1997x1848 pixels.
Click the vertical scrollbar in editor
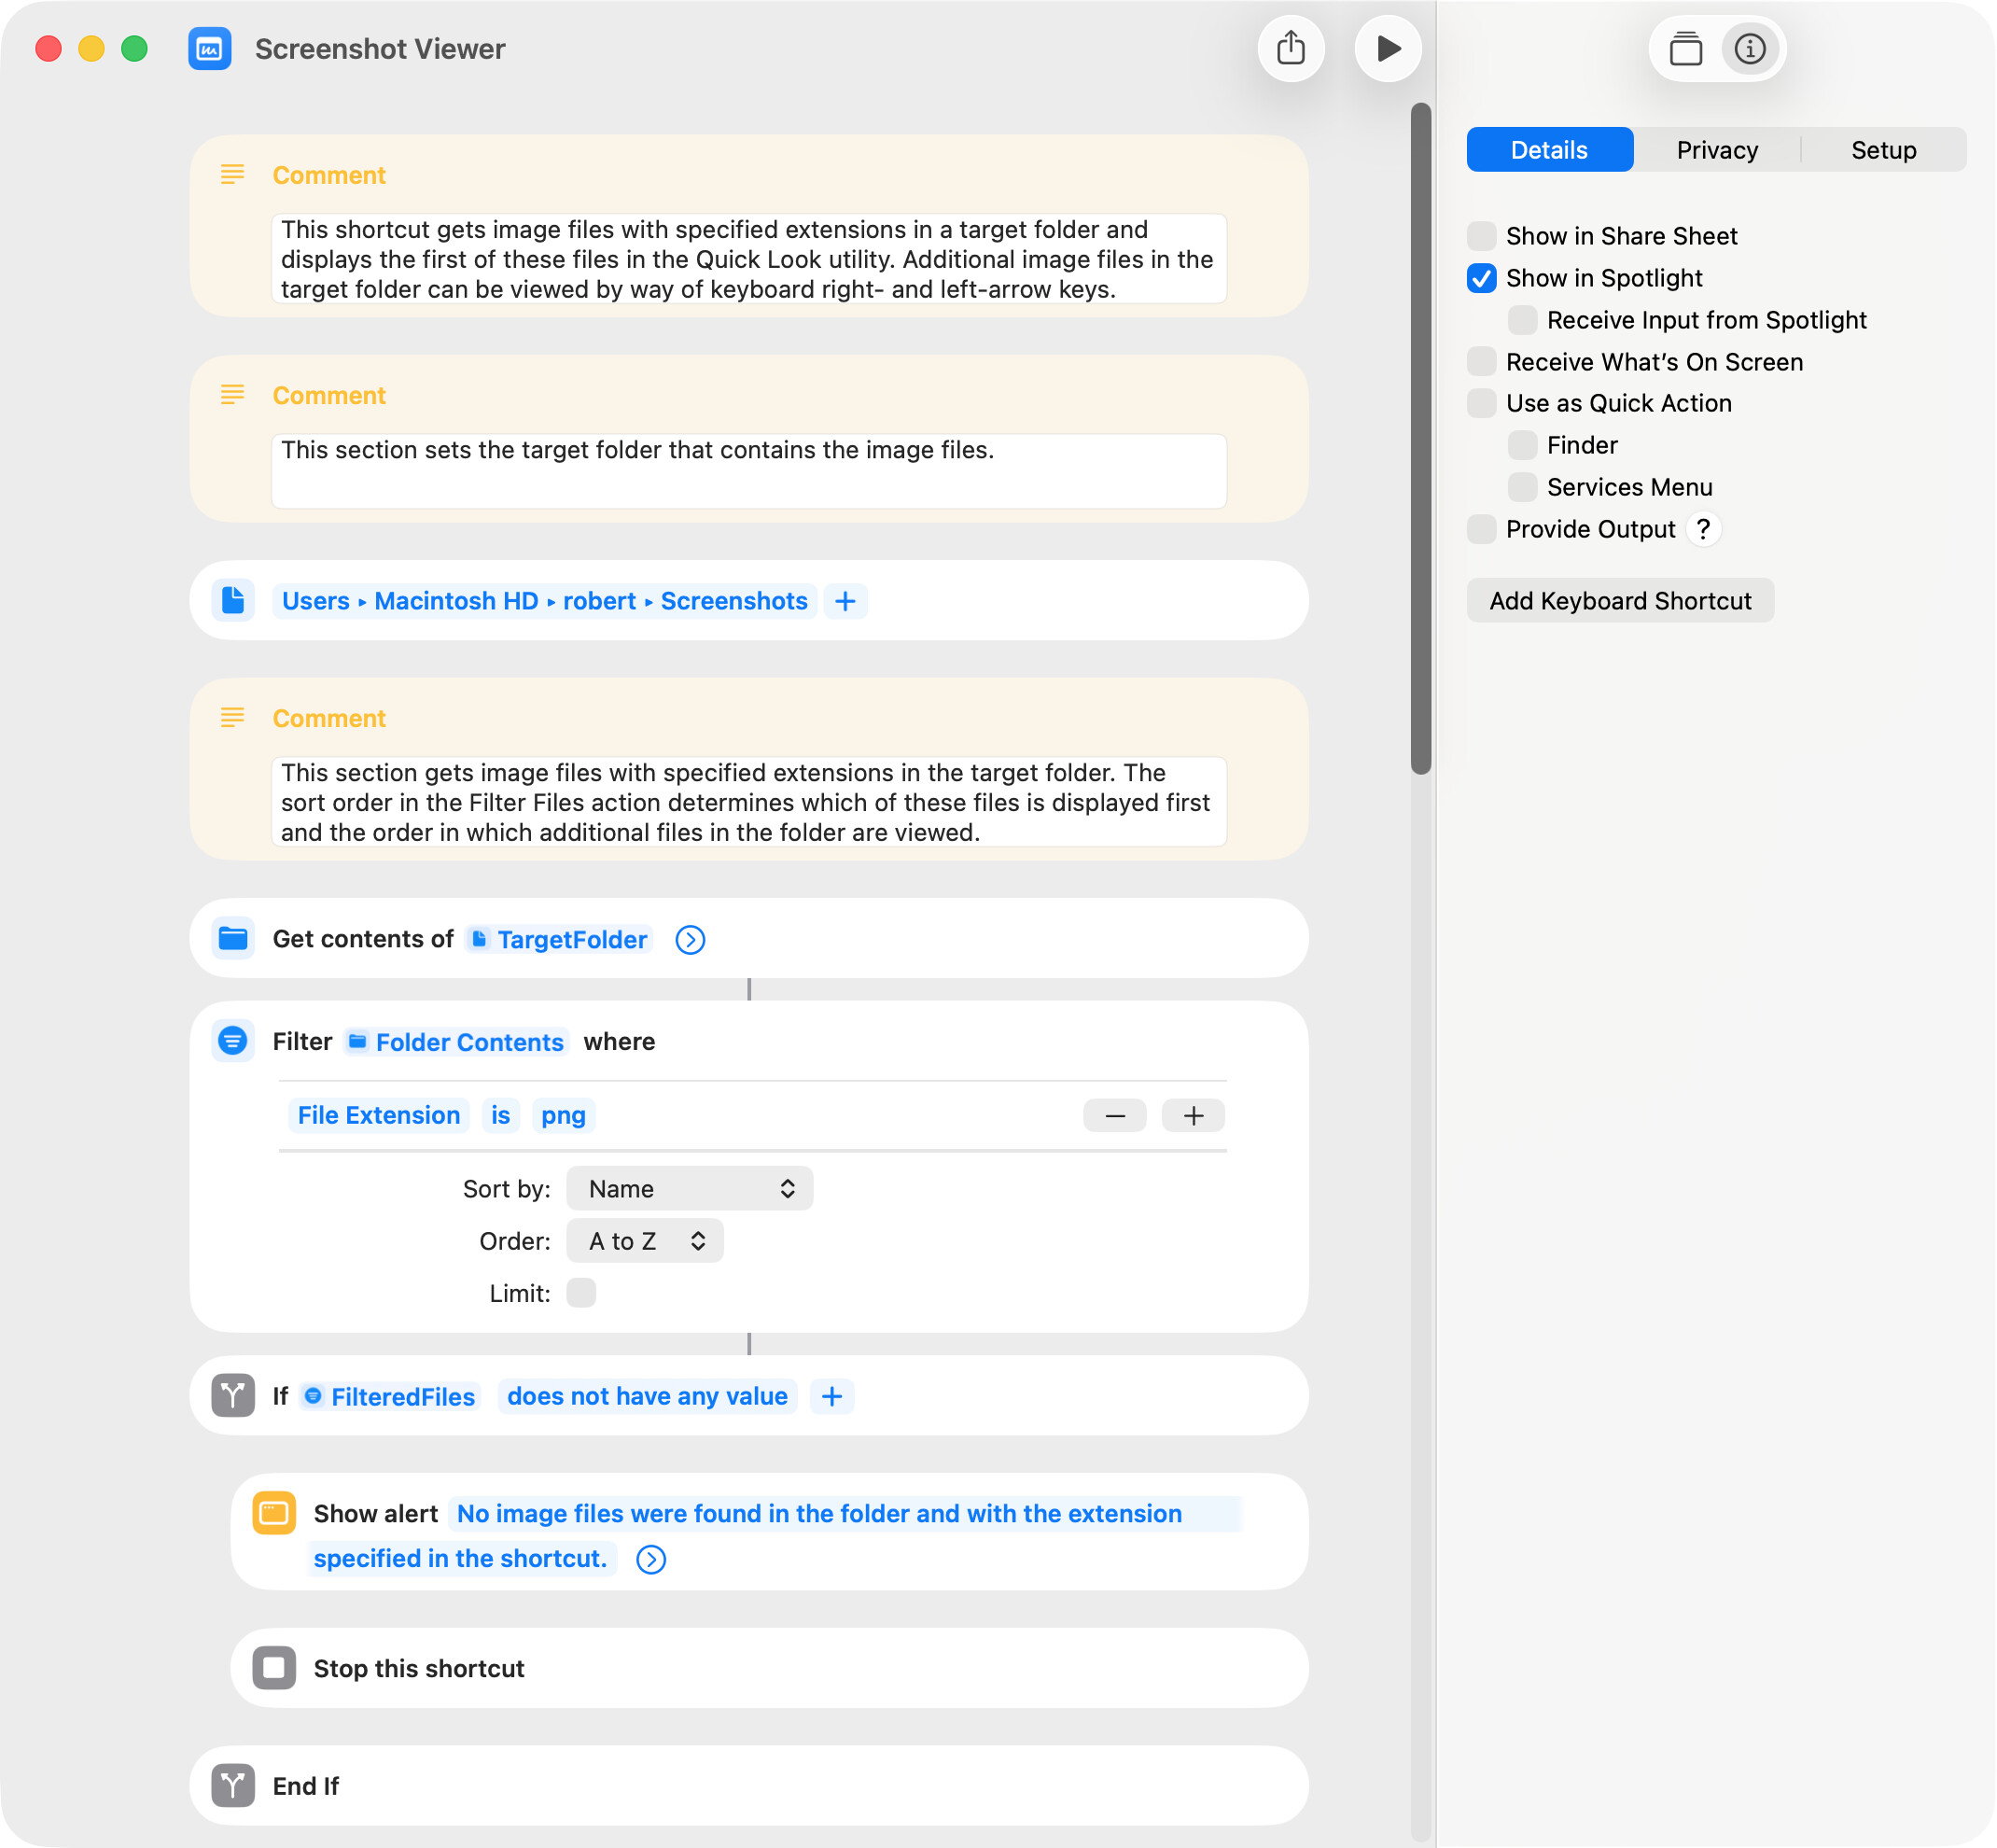(x=1421, y=440)
